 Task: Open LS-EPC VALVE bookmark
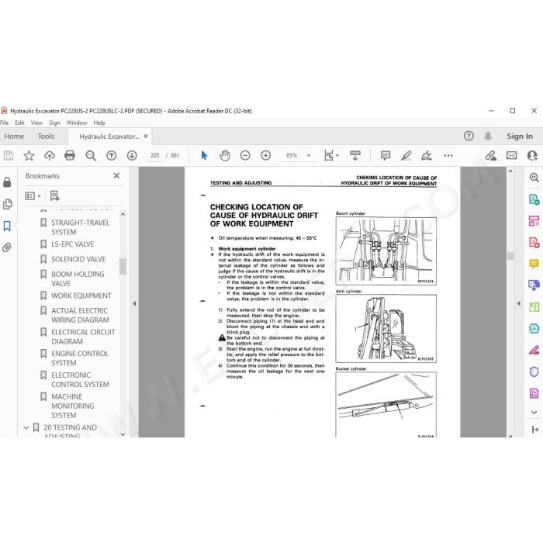point(72,244)
